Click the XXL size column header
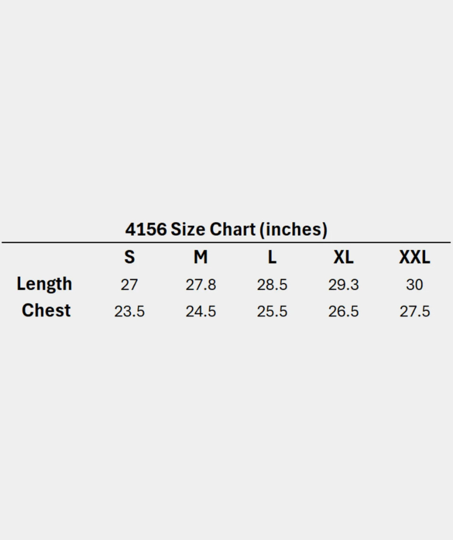 click(414, 257)
